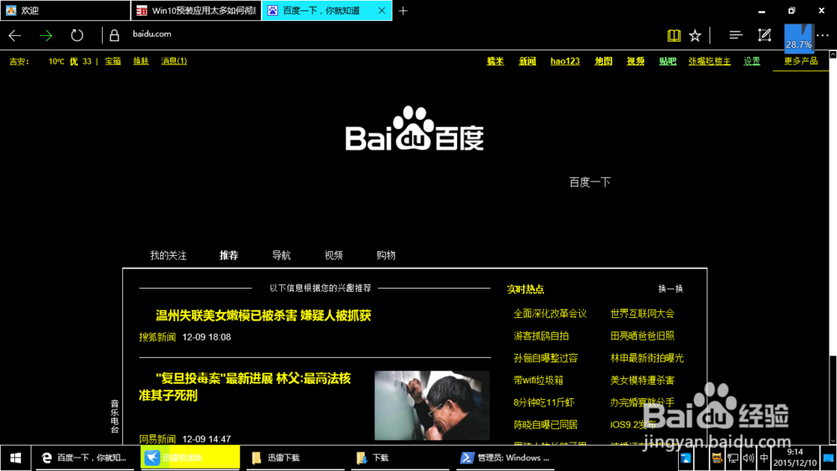
Task: Select the 视频 tab
Action: (x=334, y=255)
